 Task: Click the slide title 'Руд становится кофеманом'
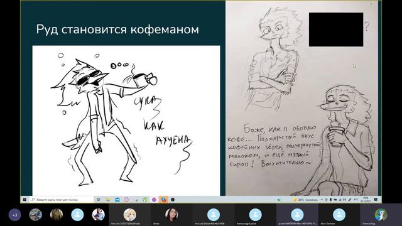click(117, 30)
